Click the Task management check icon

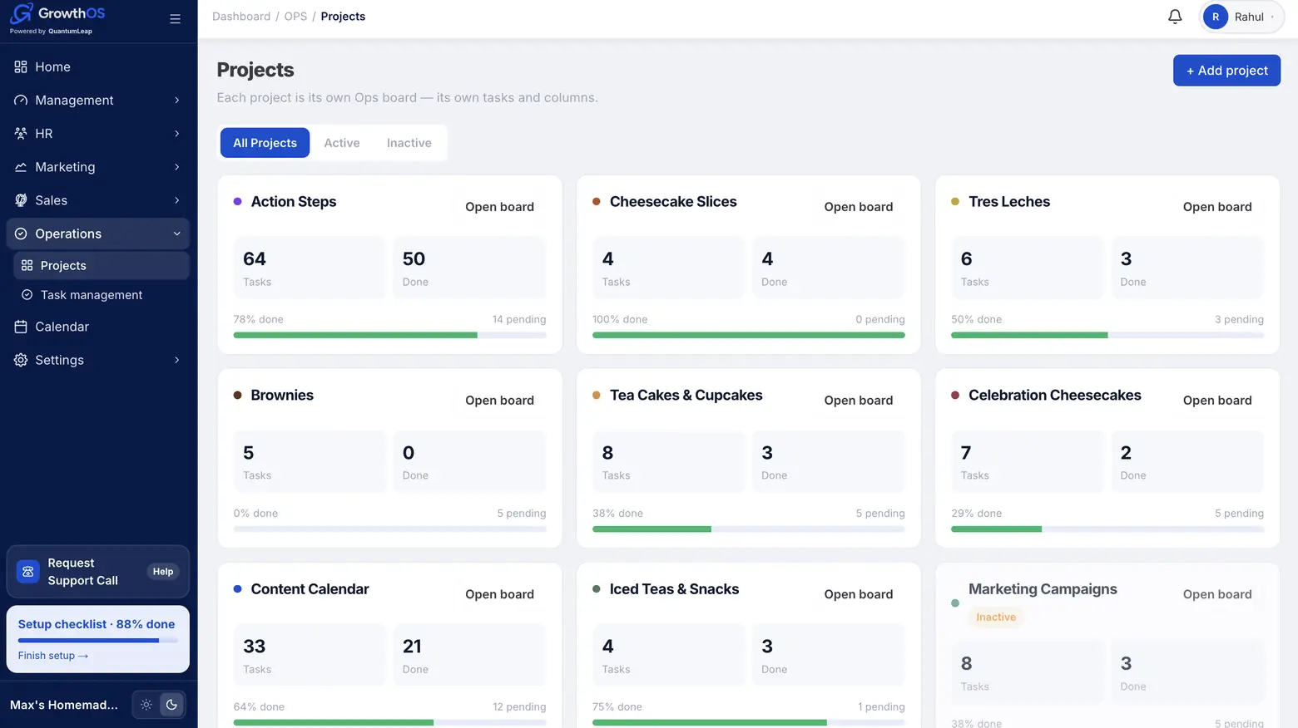pos(27,295)
